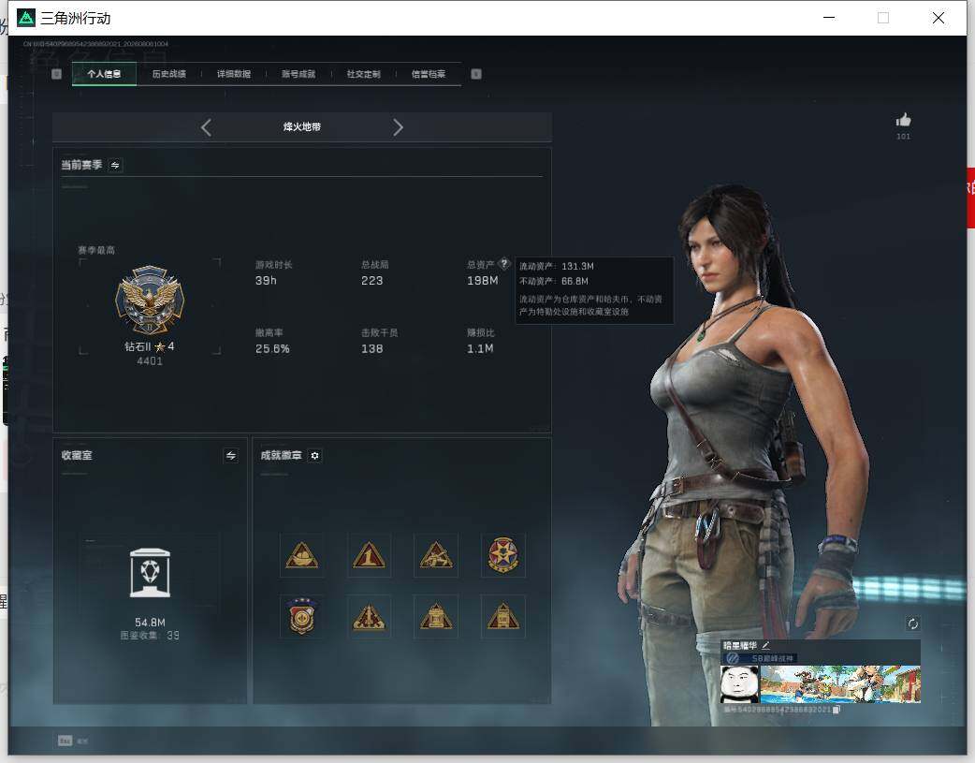
Task: Go to next game mode with right chevron
Action: [398, 127]
